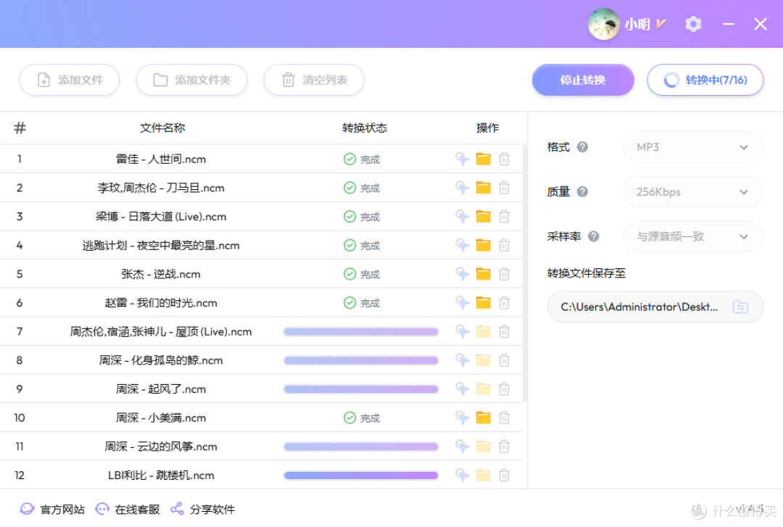783x527 pixels.
Task: Click the file list vertical scrollbar
Action: 524,274
